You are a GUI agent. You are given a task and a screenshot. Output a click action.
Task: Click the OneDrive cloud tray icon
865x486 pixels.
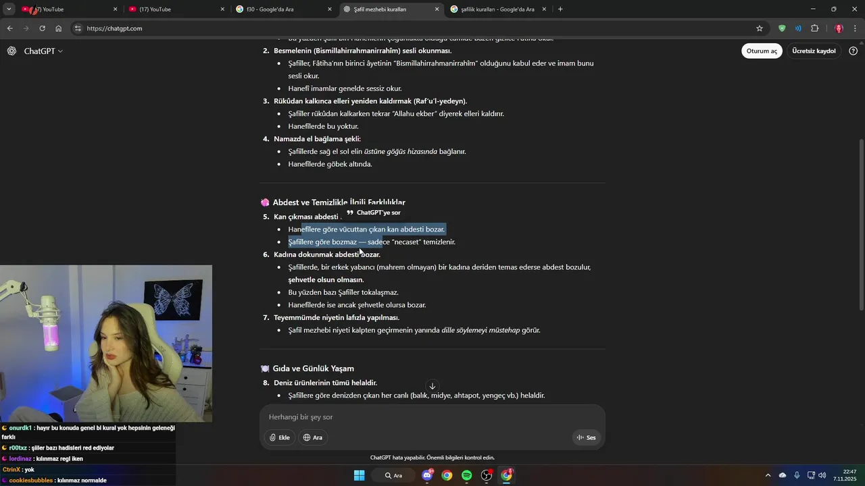tap(783, 475)
